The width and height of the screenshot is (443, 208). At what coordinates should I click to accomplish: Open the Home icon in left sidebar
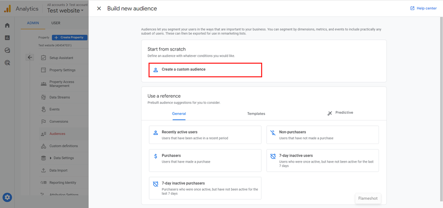pos(7,25)
